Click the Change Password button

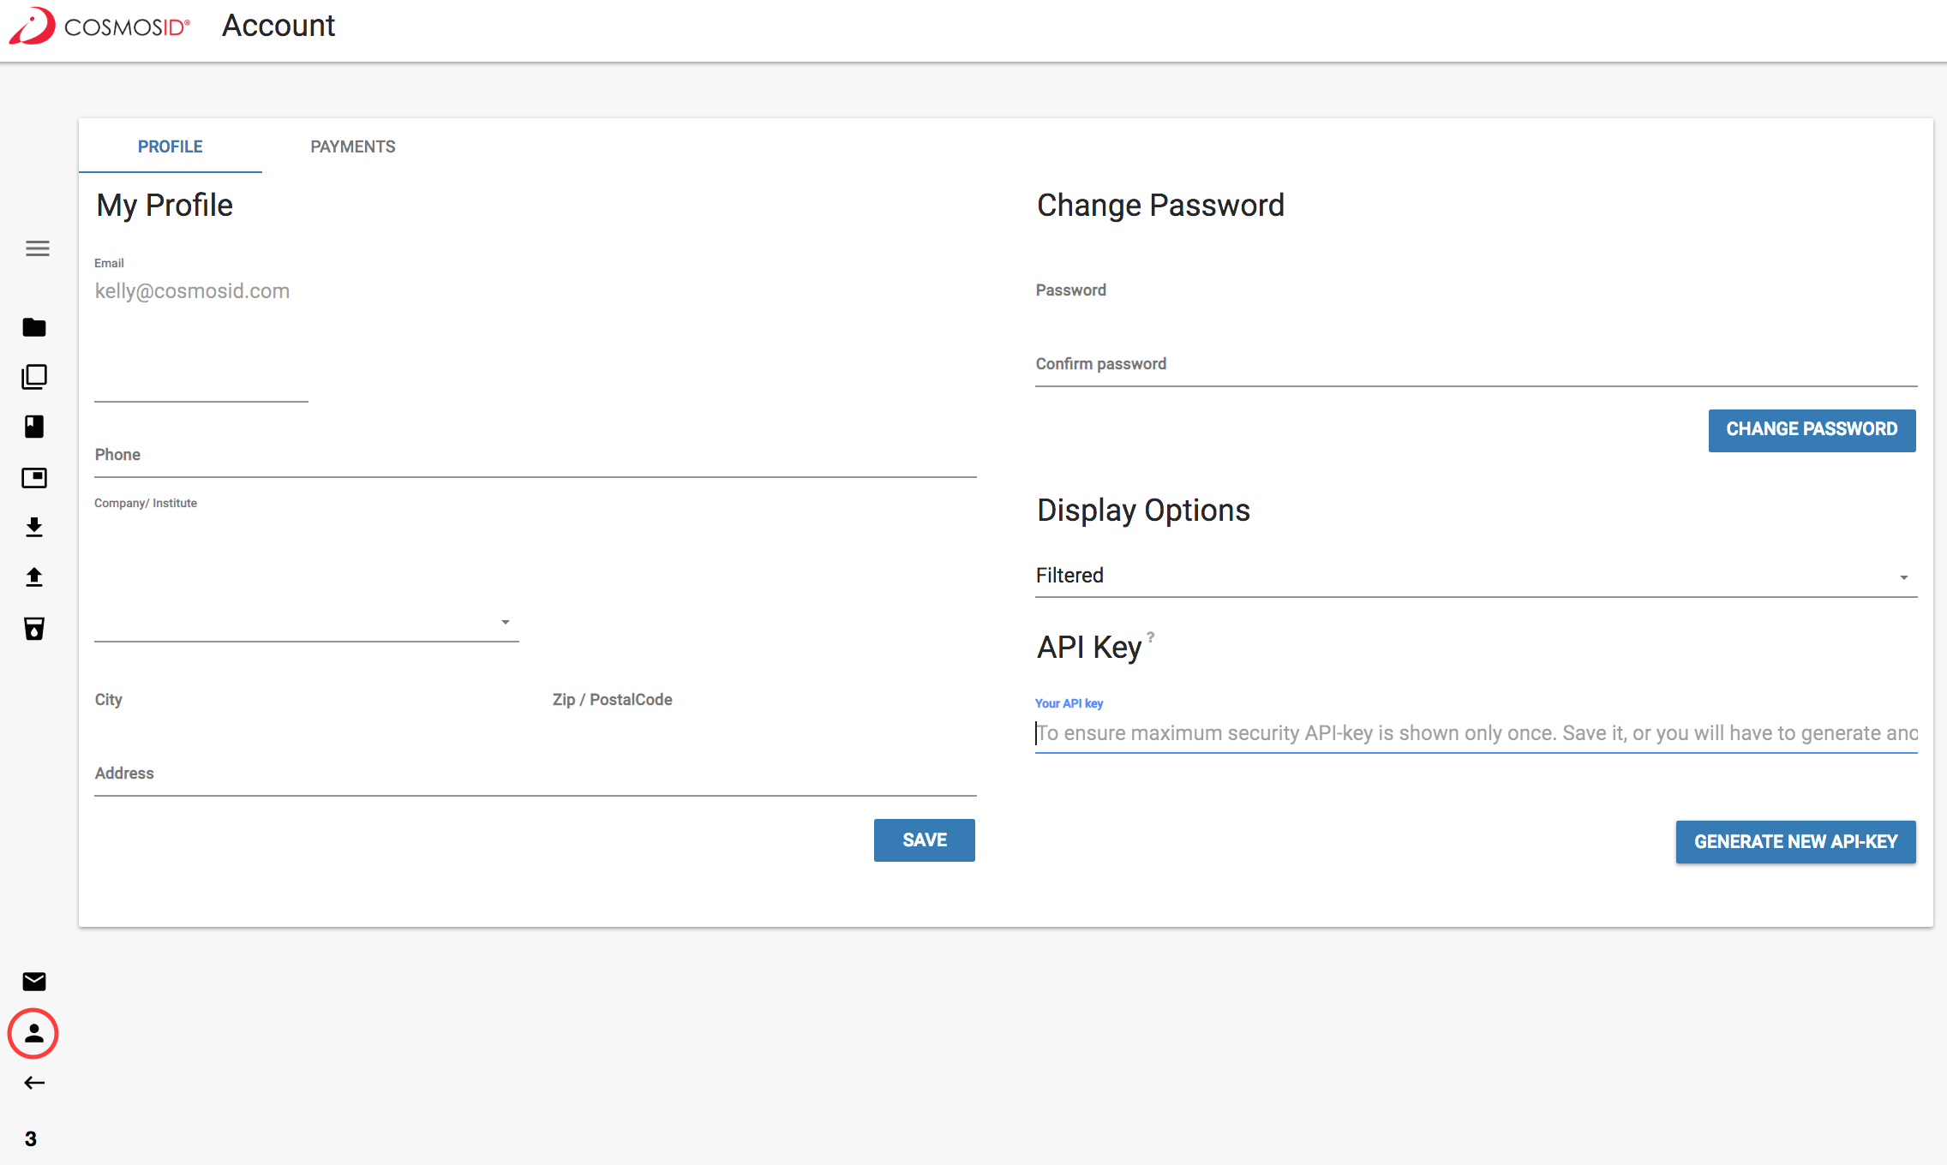(x=1812, y=430)
